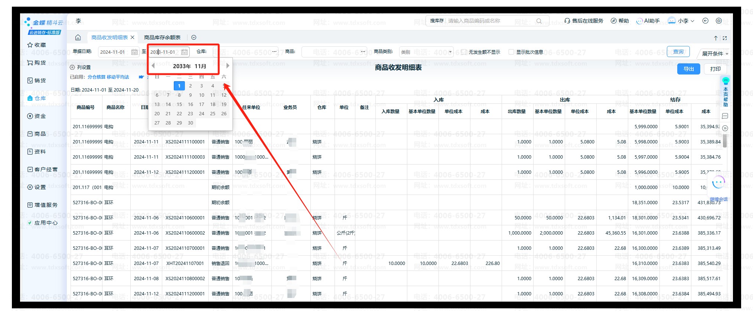Click the 查询 query button
The height and width of the screenshot is (315, 753).
[678, 52]
